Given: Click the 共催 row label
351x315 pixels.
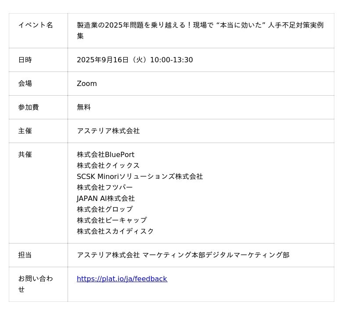Looking at the screenshot, I should (x=25, y=154).
